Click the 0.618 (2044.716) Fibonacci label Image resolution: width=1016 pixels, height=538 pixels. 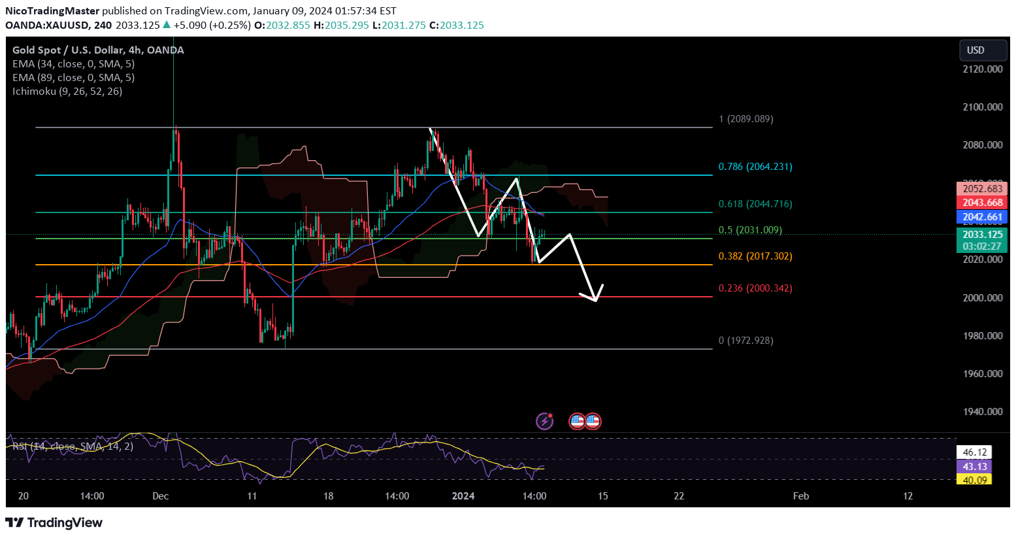(755, 204)
